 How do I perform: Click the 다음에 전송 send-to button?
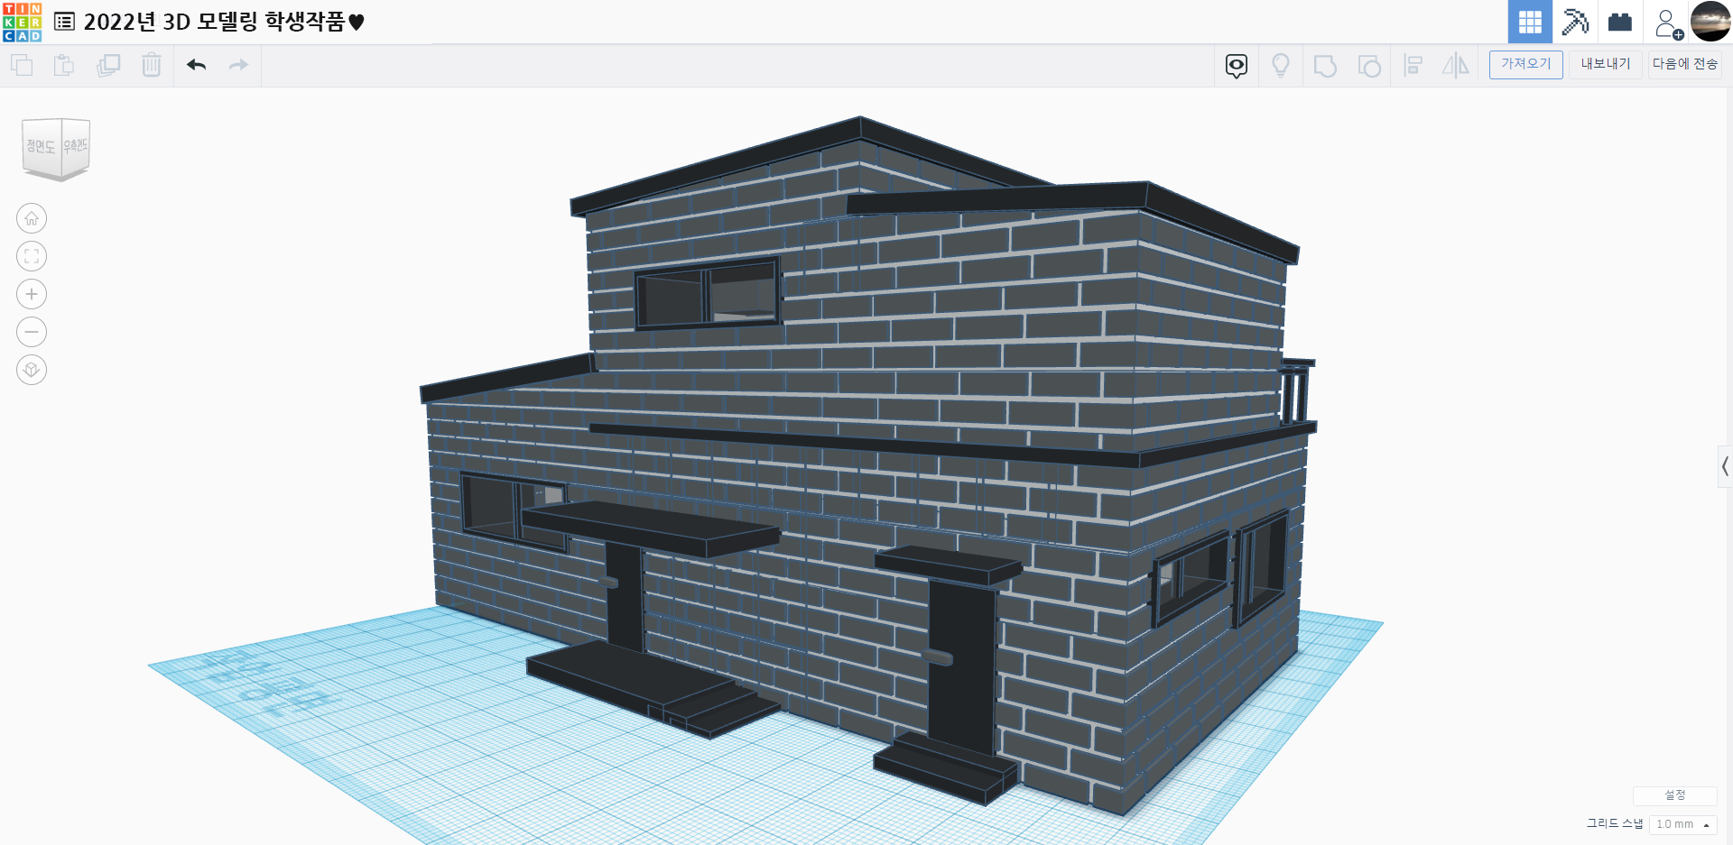[1685, 64]
